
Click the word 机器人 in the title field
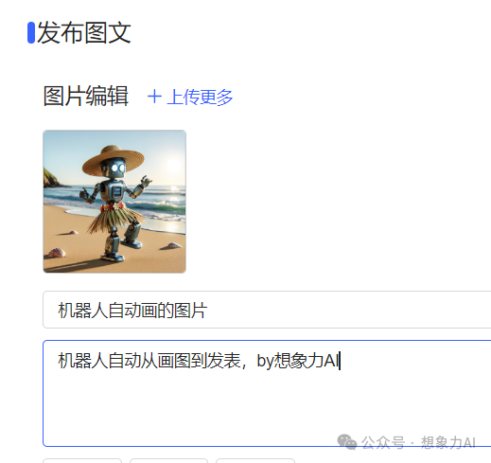pos(82,311)
